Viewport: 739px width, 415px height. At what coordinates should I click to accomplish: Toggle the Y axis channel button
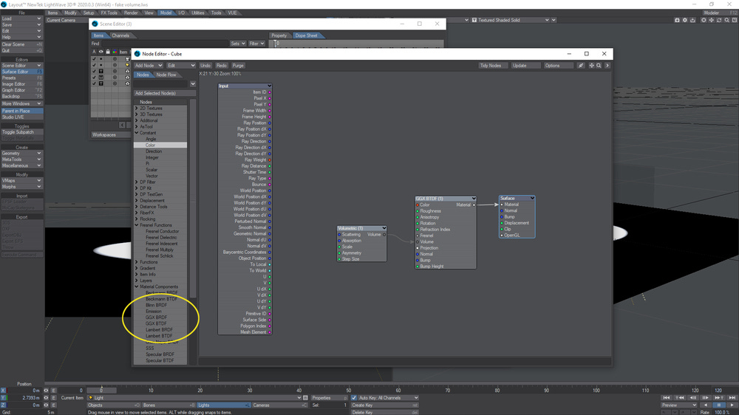(3, 397)
